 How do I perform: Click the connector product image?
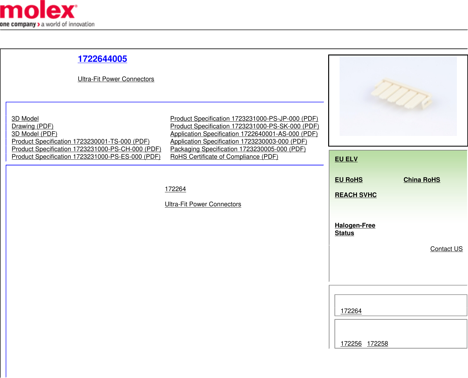click(398, 96)
